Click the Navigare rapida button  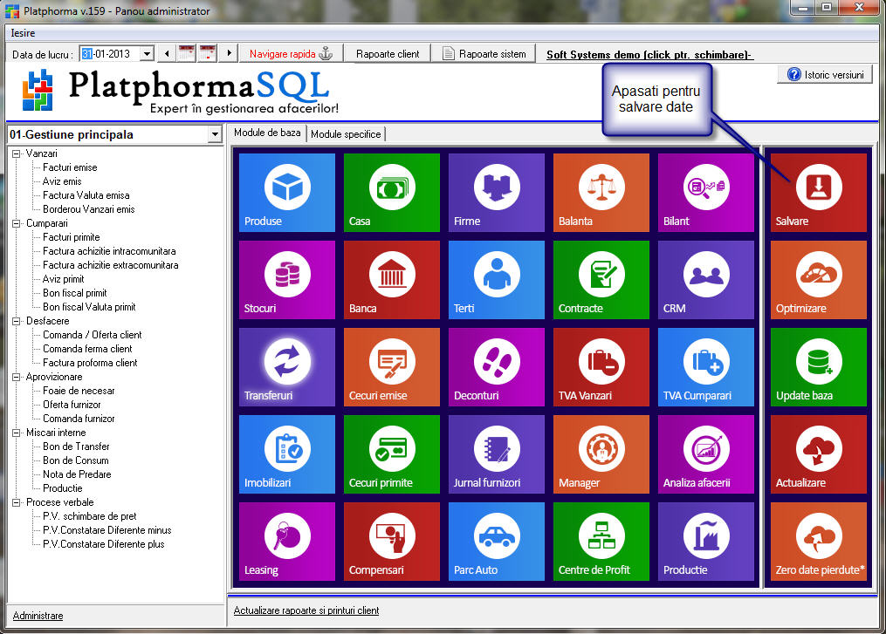point(291,54)
